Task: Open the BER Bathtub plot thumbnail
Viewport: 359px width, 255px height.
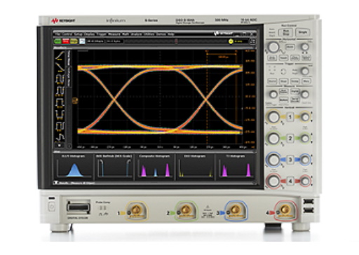Action: 114,167
